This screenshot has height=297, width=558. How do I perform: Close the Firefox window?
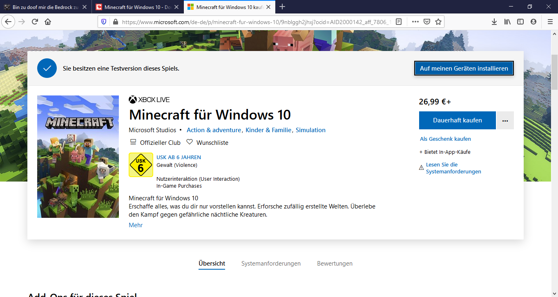coord(549,7)
